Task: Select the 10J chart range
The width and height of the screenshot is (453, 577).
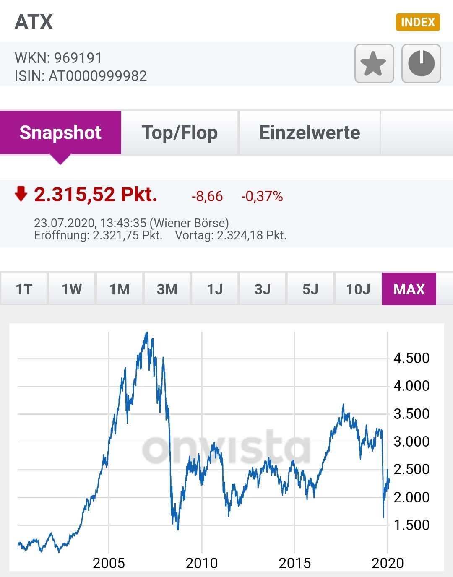Action: point(358,289)
